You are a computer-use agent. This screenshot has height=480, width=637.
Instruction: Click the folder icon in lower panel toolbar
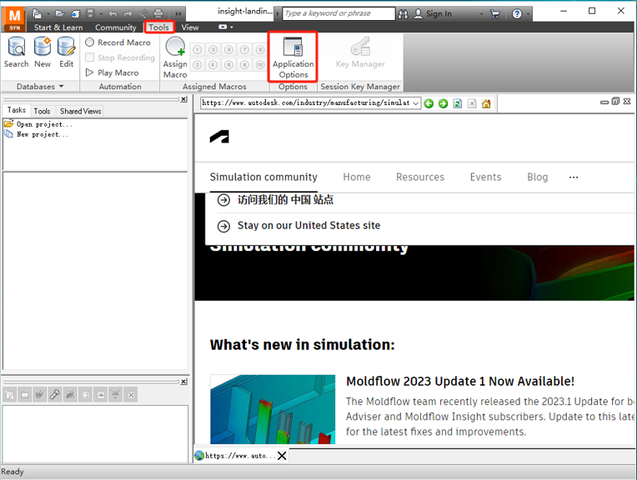point(24,394)
